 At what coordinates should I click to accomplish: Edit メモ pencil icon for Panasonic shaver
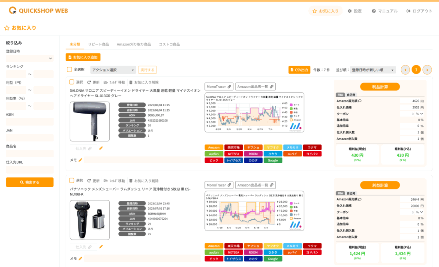point(80,258)
